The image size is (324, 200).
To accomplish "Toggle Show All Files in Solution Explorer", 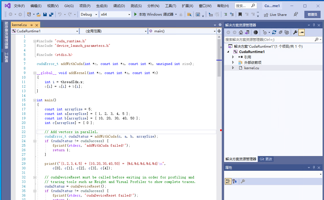I will tap(287, 32).
